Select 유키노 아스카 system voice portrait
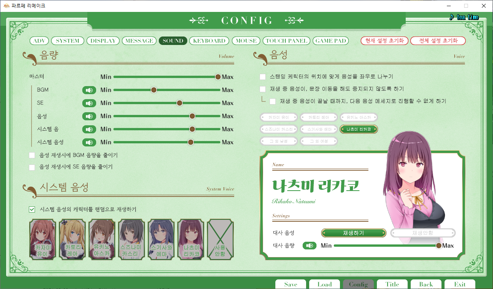This screenshot has width=493, height=289. pos(102,240)
